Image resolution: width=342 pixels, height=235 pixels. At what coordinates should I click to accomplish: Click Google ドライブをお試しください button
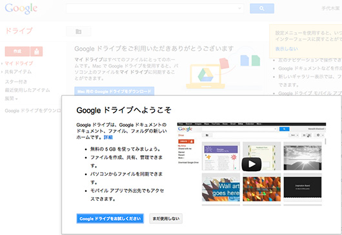click(110, 218)
